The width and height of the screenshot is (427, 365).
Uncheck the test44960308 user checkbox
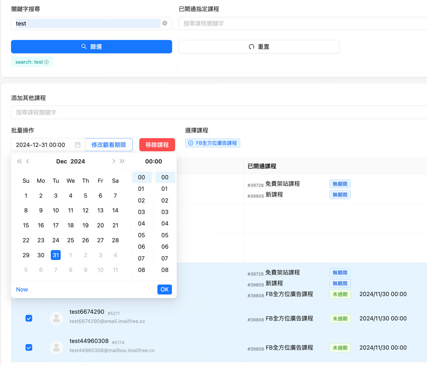tap(29, 348)
